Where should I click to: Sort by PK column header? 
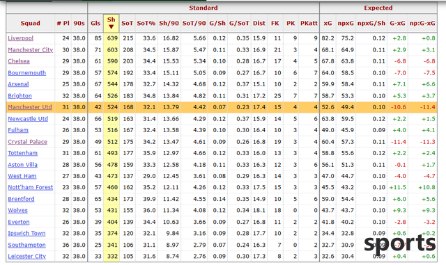pyautogui.click(x=291, y=24)
